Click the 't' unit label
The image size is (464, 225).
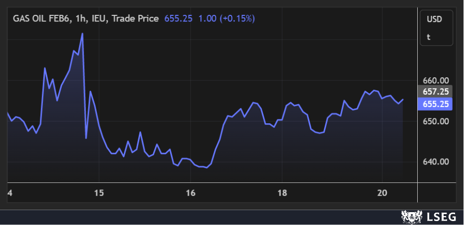[428, 36]
